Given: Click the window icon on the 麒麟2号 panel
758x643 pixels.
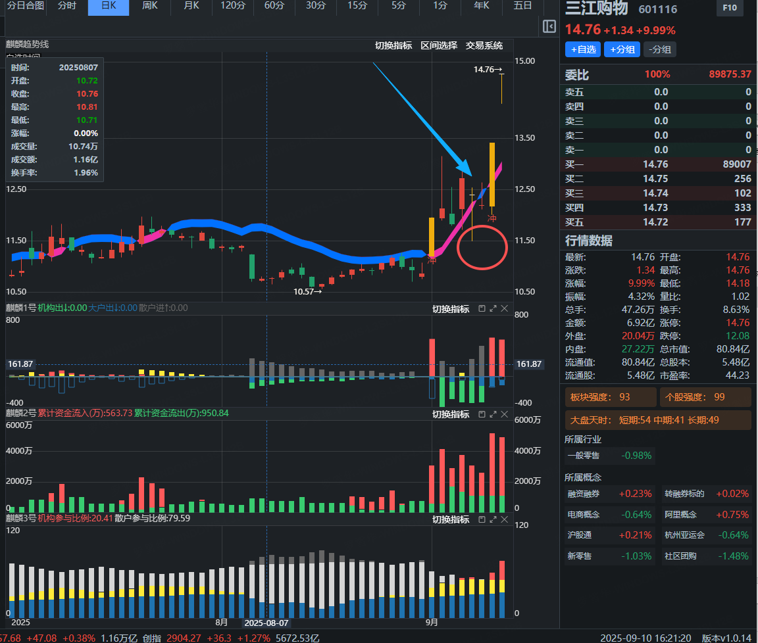Looking at the screenshot, I should click(482, 414).
